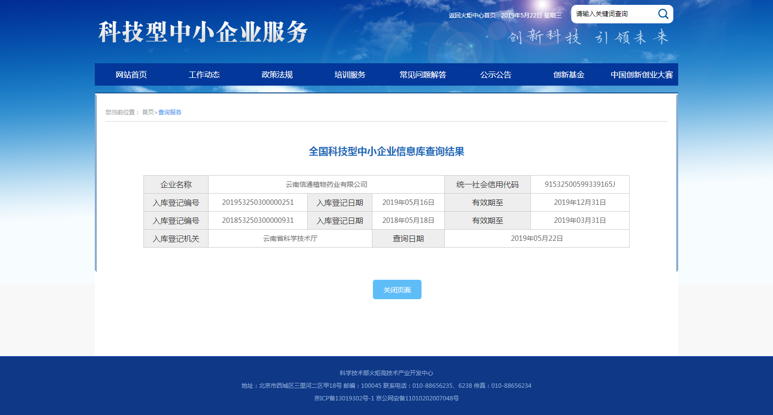Viewport: 773px width, 415px height.
Task: Click the magnifier search icon
Action: click(663, 14)
